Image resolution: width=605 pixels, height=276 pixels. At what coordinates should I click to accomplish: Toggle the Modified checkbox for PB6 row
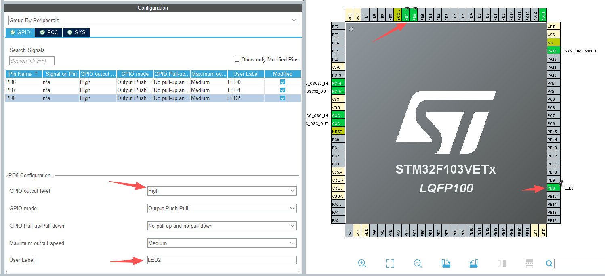point(283,82)
